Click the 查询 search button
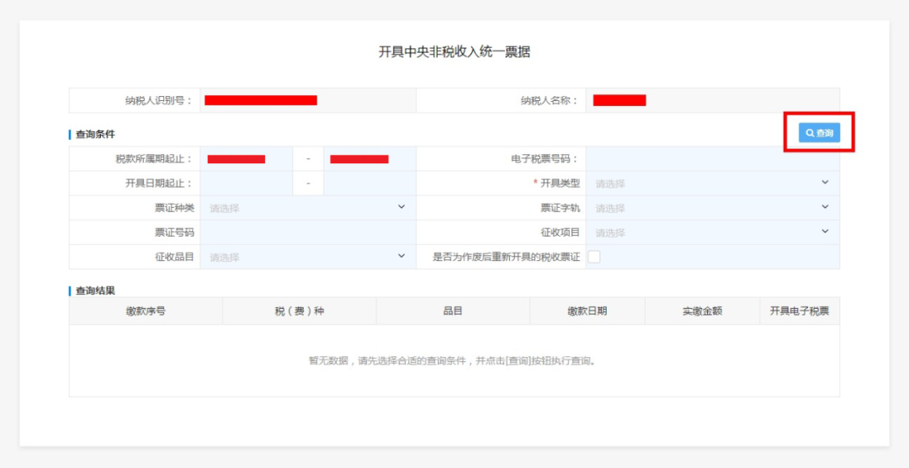The height and width of the screenshot is (468, 909). pos(819,133)
